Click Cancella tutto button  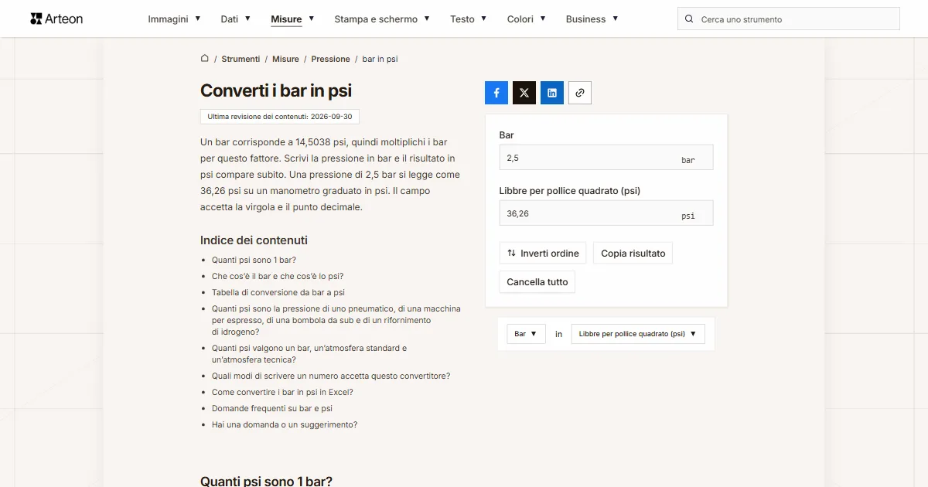[x=537, y=281]
